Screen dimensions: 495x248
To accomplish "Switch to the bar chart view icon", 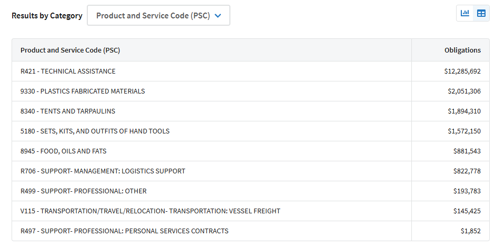I will pyautogui.click(x=464, y=13).
